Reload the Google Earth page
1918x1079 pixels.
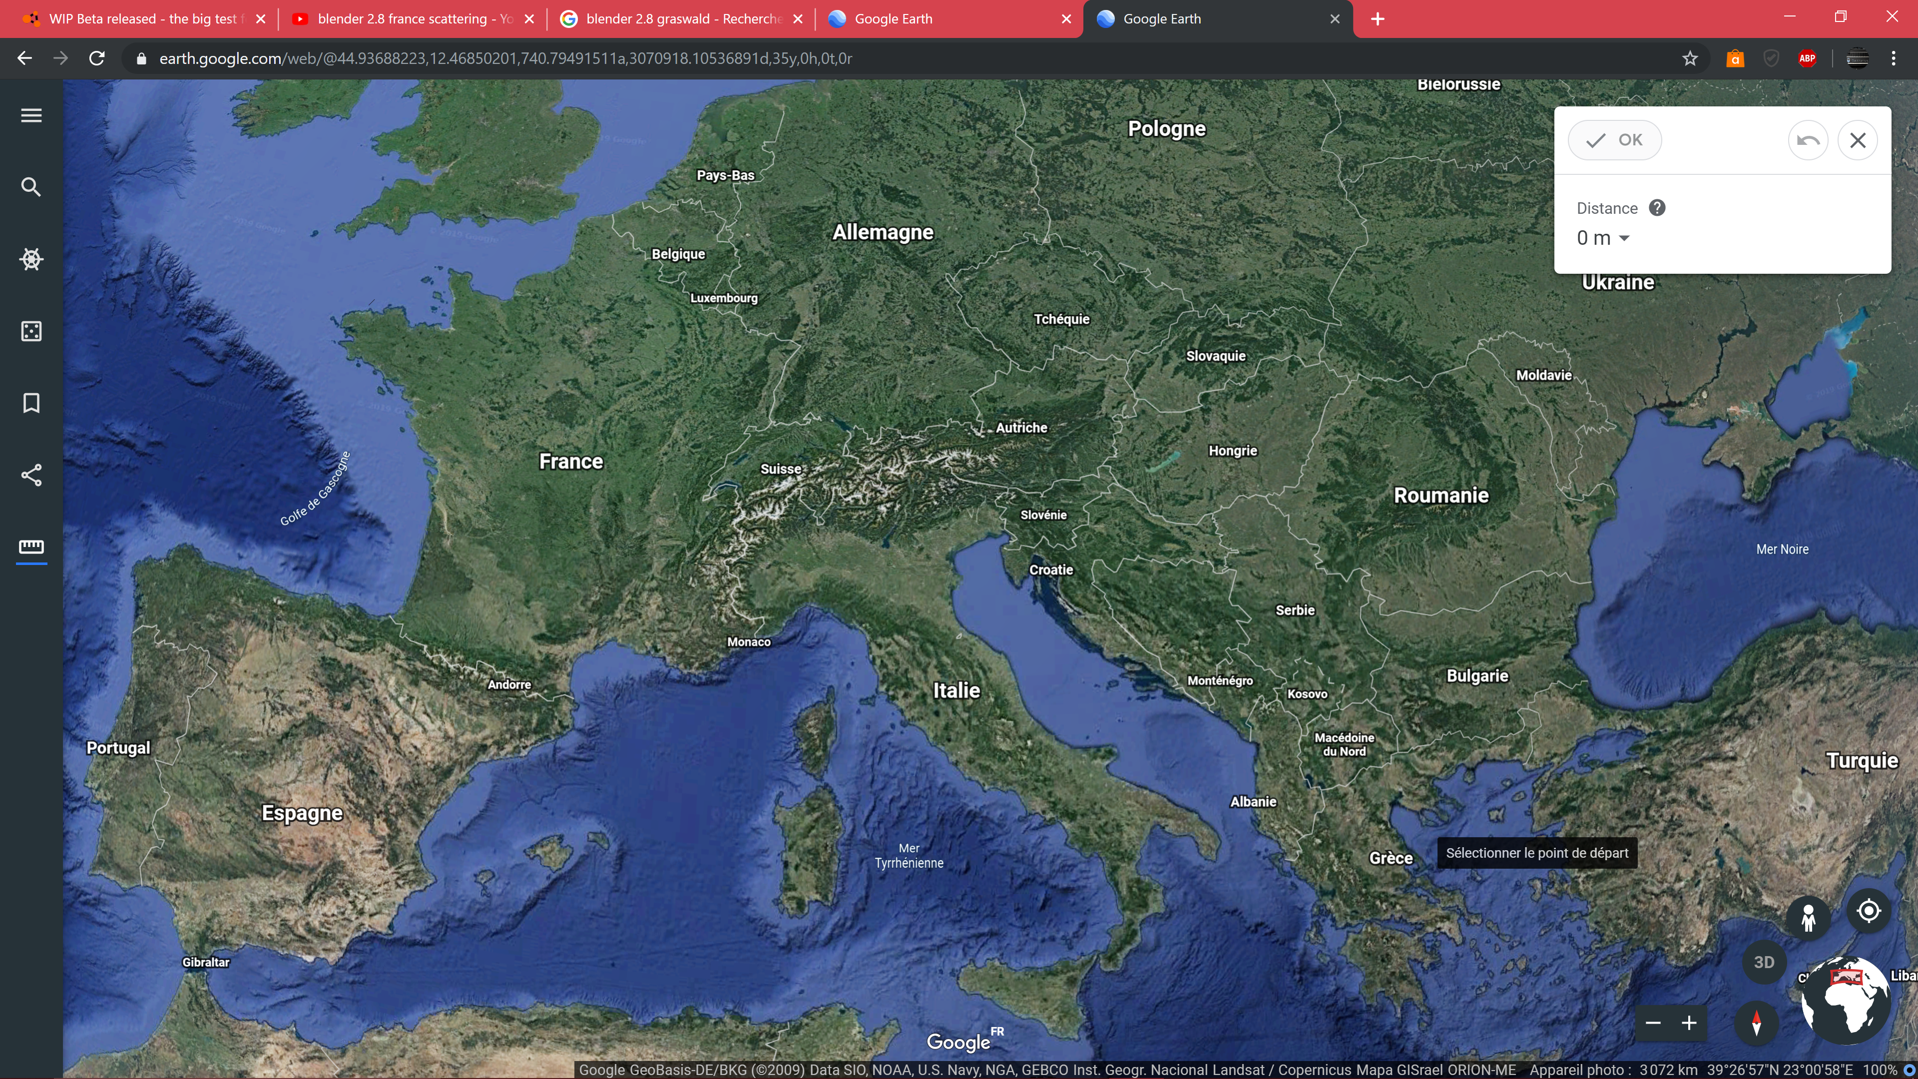pos(97,58)
